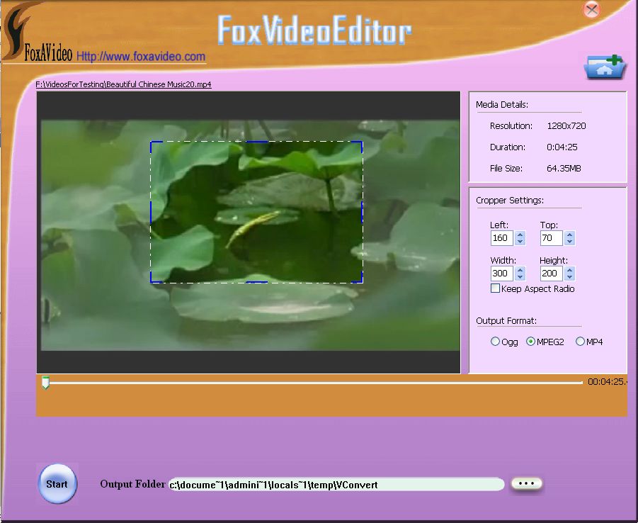The image size is (638, 523).
Task: Click the Width crop value field
Action: [x=502, y=274]
